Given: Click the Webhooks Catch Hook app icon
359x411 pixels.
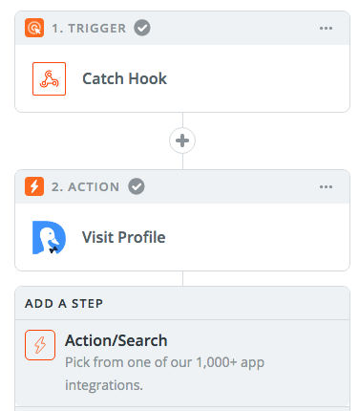Looking at the screenshot, I should (49, 78).
